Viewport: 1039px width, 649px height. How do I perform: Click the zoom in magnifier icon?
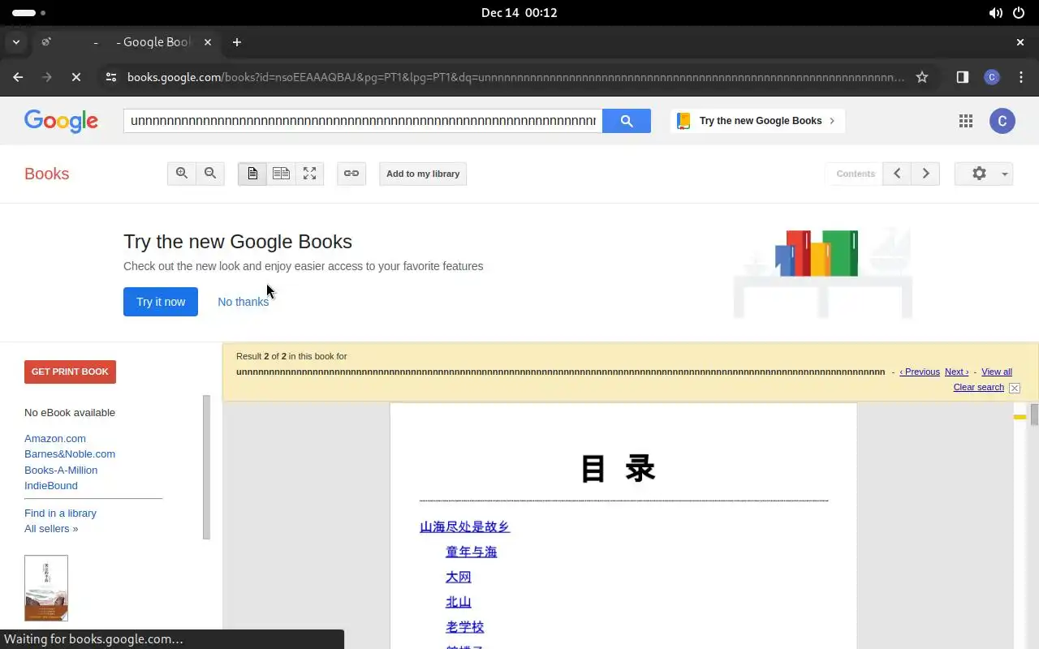coord(182,174)
